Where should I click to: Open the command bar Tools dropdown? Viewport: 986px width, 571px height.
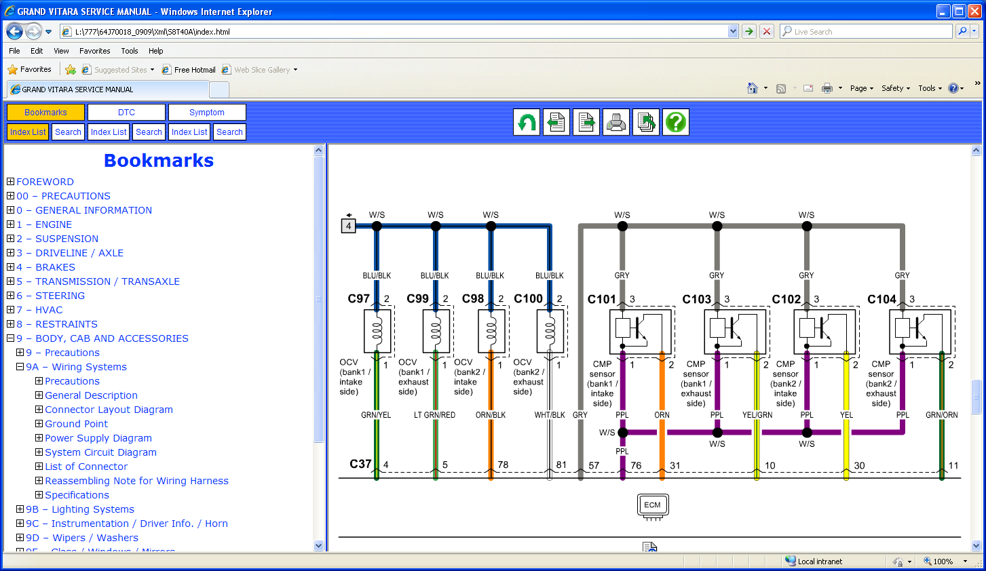pos(930,88)
